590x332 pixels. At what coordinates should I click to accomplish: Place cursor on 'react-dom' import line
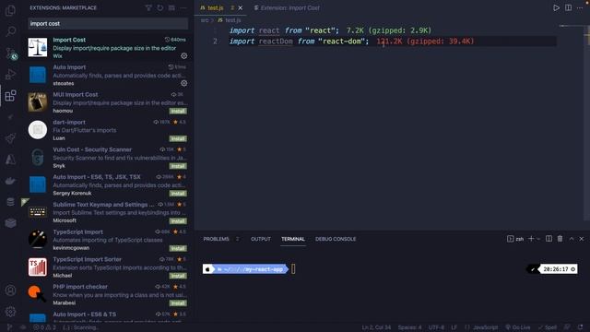[393, 41]
